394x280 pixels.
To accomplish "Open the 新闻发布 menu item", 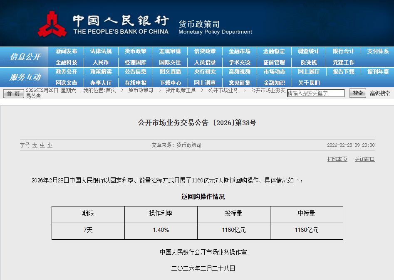I will (x=66, y=52).
